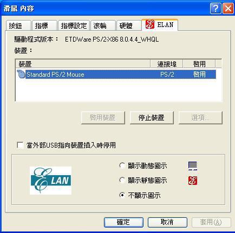The width and height of the screenshot is (235, 233).
Task: Choose the 不顯示圖示 radio option
Action: tap(122, 195)
